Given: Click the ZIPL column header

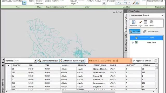Looking at the screenshot, I should coord(36,65).
